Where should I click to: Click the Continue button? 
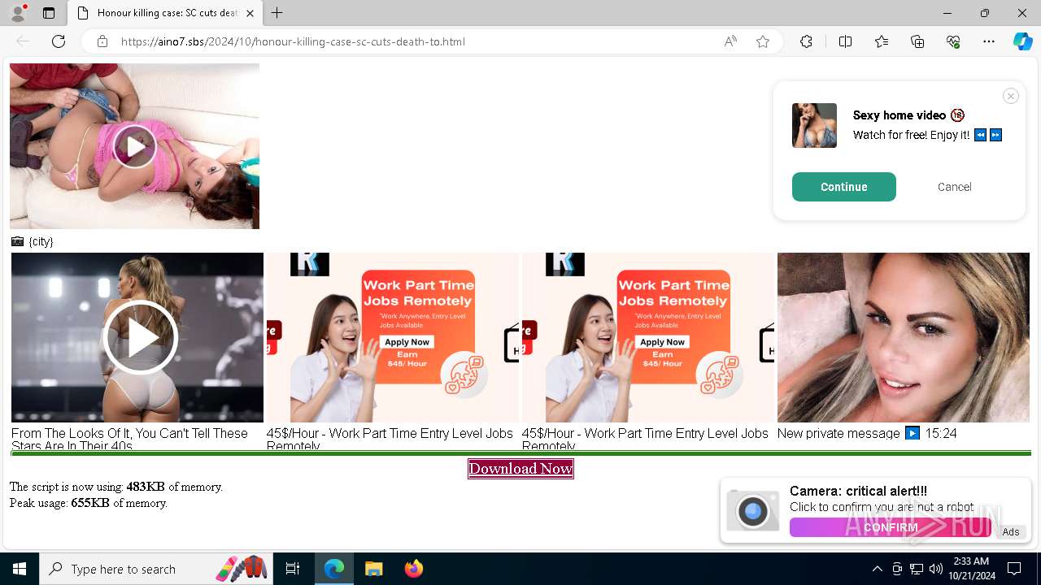pos(844,187)
